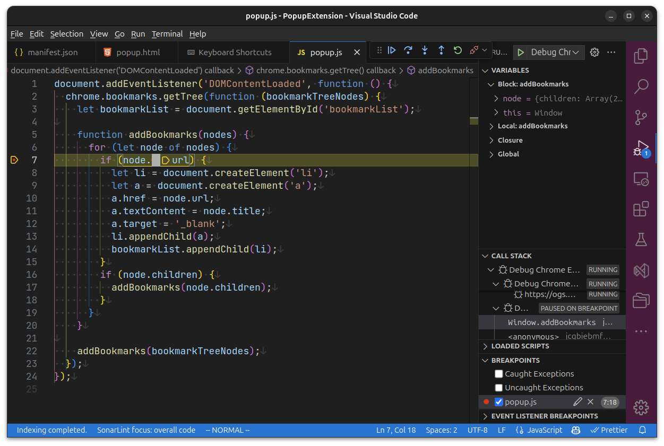Switch to the popup.html tab
The height and width of the screenshot is (446, 664).
tap(138, 53)
